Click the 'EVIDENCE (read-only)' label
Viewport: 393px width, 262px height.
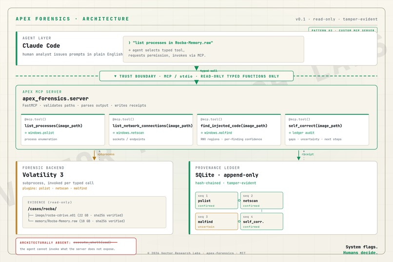[50, 202]
